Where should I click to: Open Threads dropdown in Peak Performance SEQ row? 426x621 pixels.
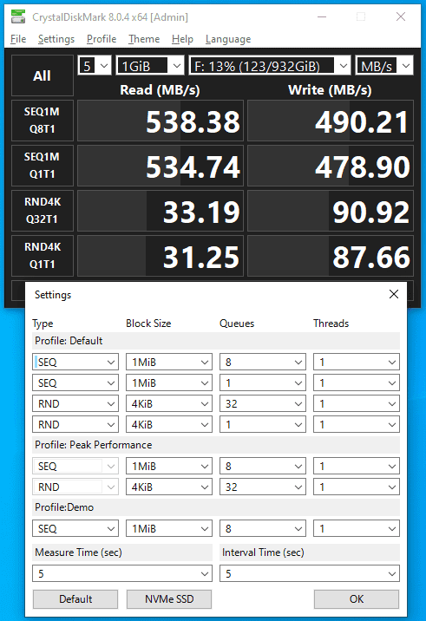(x=357, y=466)
